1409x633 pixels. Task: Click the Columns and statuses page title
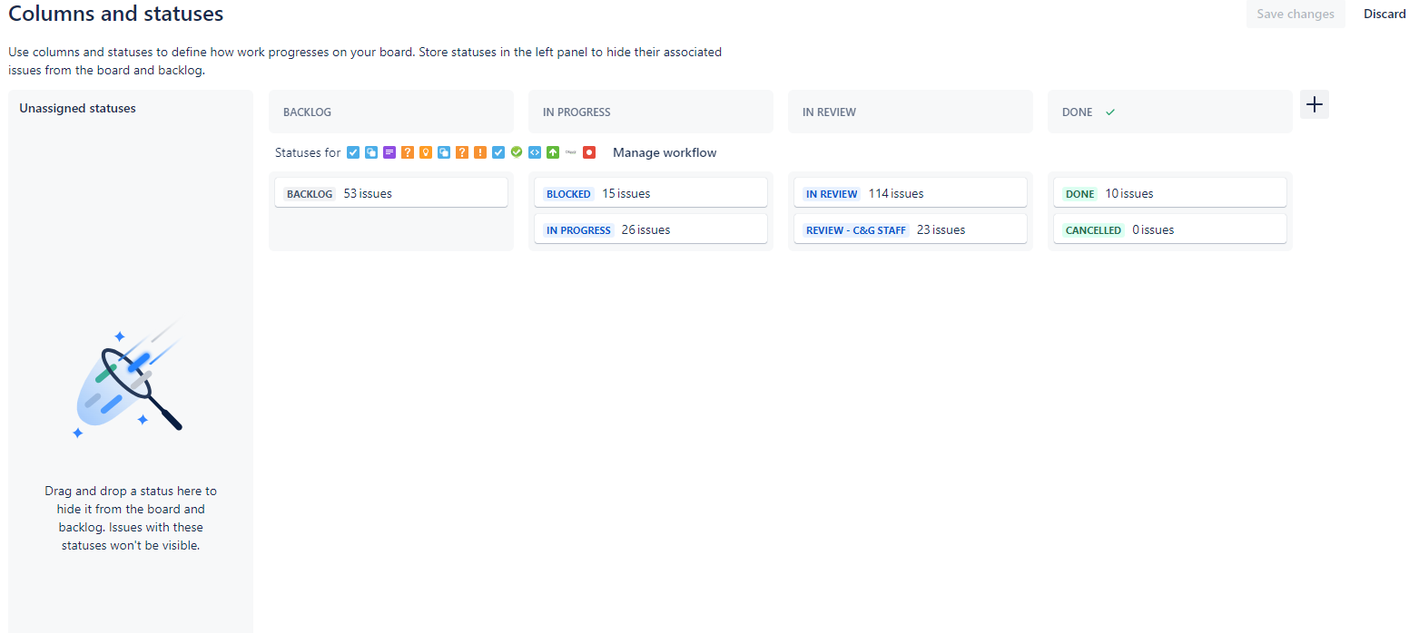(x=116, y=14)
